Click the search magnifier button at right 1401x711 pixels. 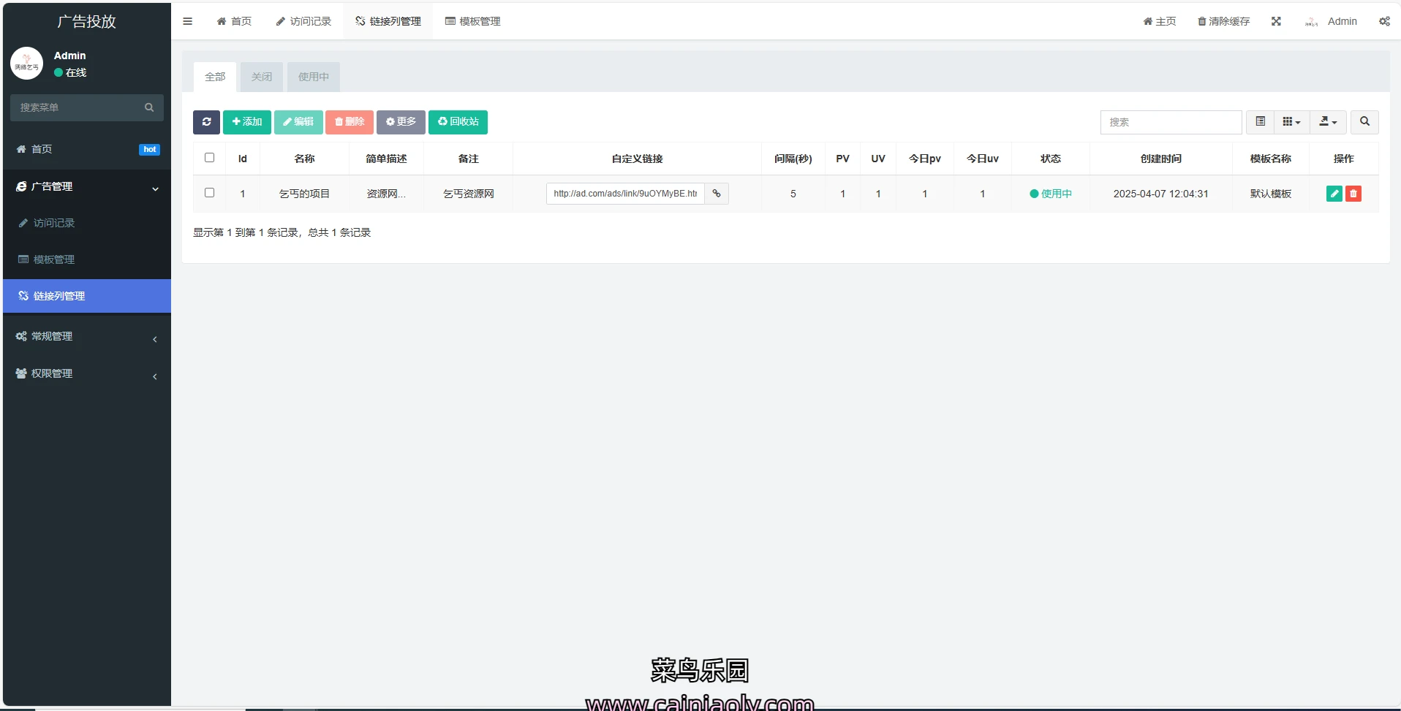tap(1364, 122)
